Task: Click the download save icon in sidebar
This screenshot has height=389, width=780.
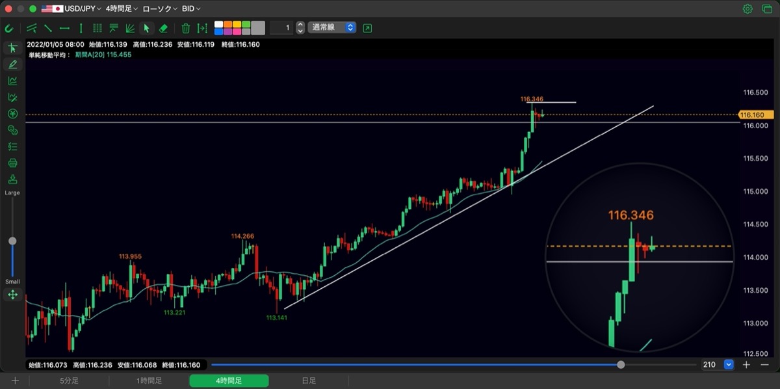Action: click(x=12, y=179)
